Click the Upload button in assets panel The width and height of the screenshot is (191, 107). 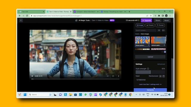click(150, 57)
